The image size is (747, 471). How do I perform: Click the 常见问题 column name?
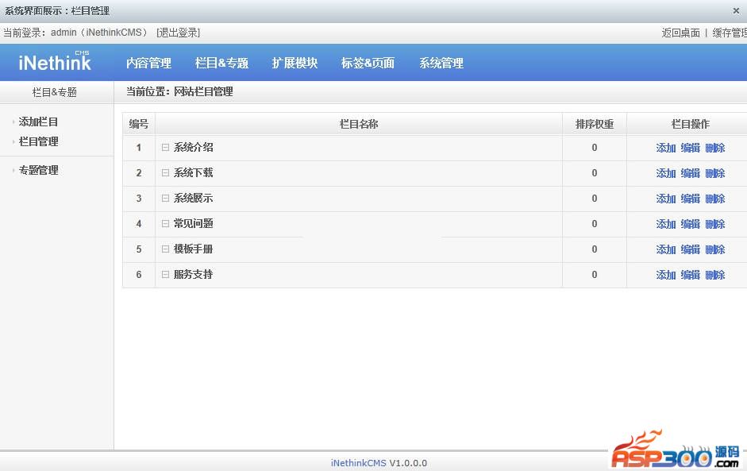tap(193, 223)
